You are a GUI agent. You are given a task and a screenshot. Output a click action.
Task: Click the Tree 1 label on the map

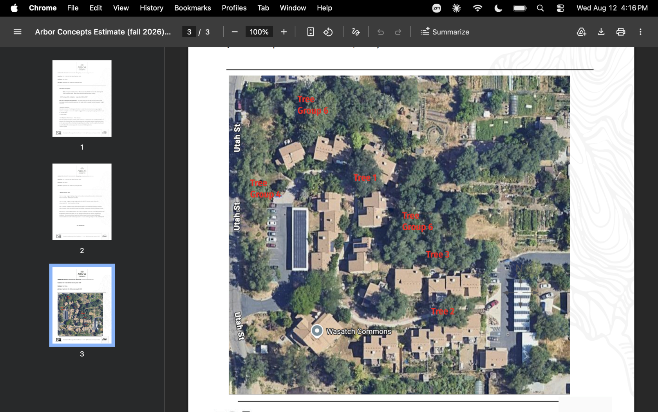365,178
